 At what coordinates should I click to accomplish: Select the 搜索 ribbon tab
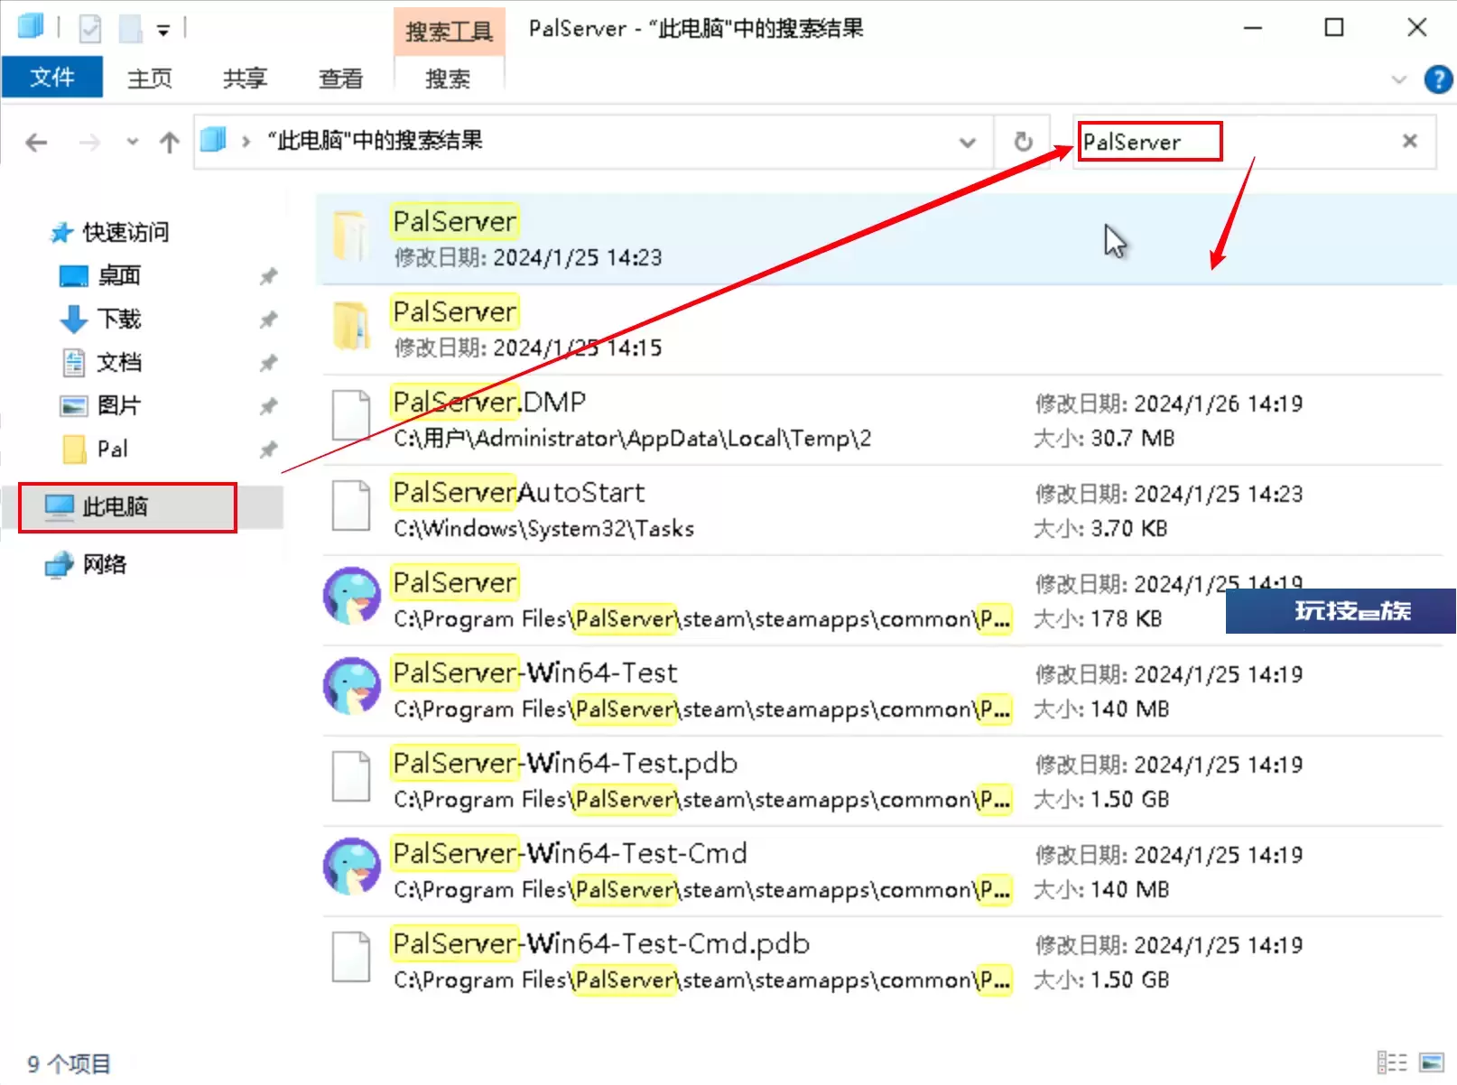[448, 79]
